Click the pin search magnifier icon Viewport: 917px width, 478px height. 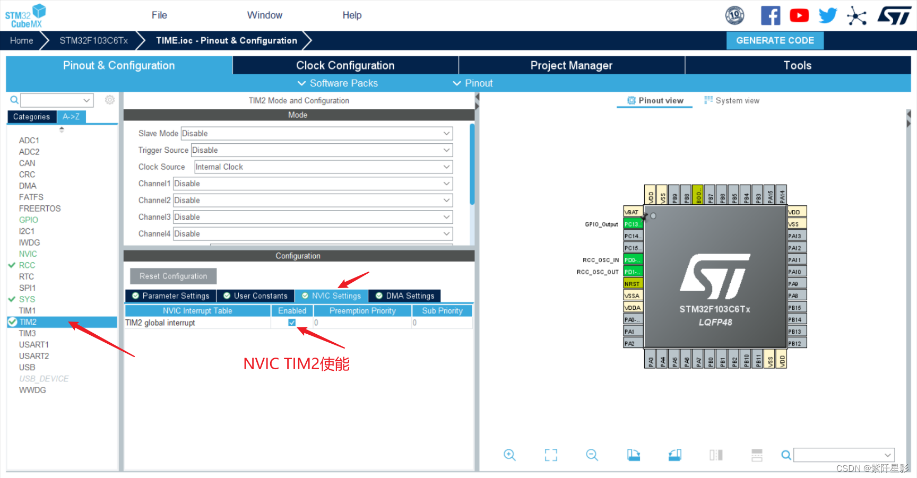(x=786, y=455)
